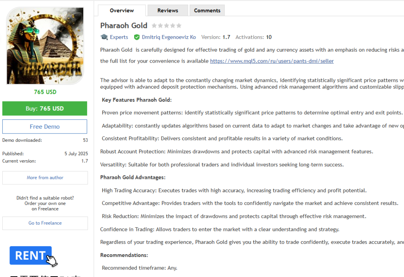This screenshot has width=404, height=277.
Task: Click the green verified shield icon
Action: 137,37
